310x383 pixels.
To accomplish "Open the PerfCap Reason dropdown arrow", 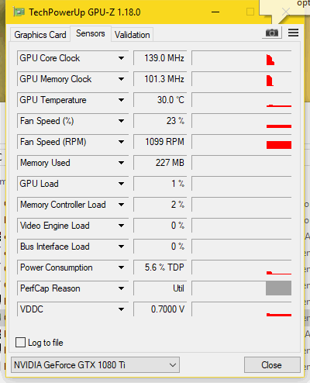I will pos(121,288).
